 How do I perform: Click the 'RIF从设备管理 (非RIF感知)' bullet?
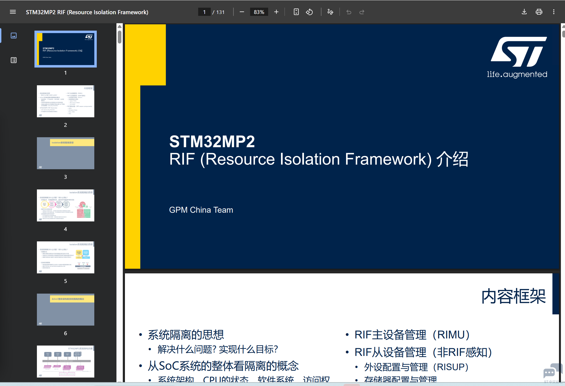click(x=423, y=352)
